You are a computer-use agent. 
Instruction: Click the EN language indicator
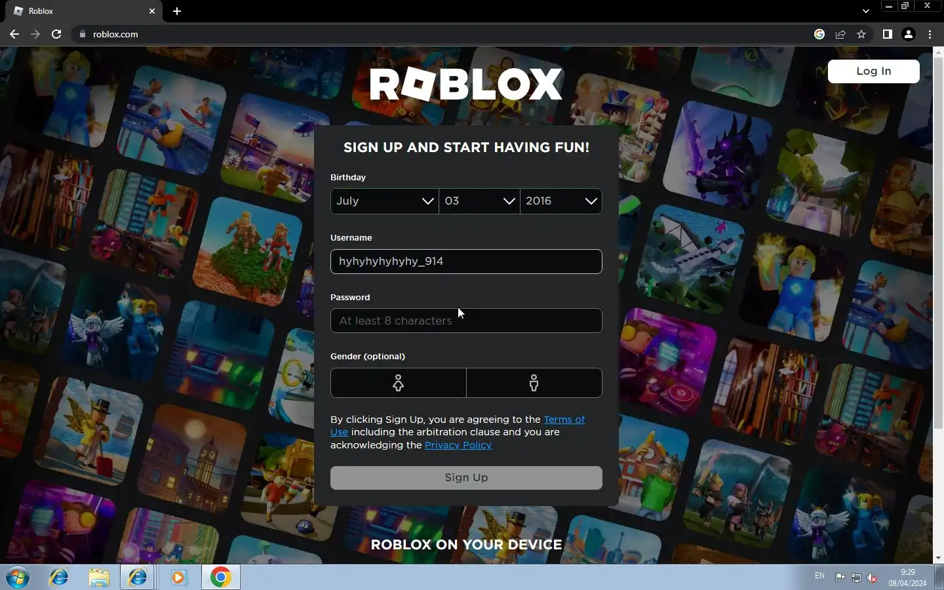point(819,576)
